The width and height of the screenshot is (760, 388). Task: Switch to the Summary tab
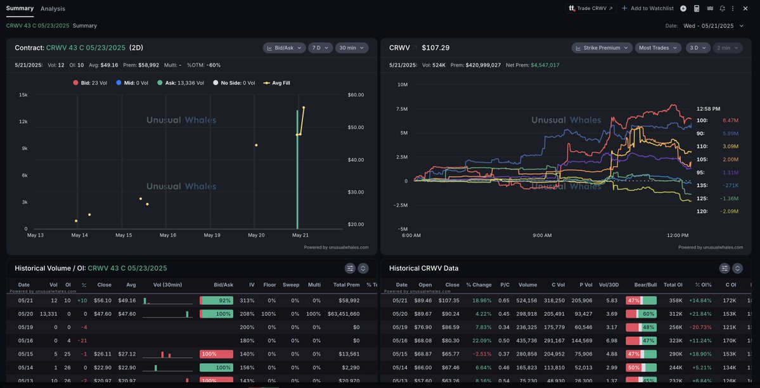20,8
